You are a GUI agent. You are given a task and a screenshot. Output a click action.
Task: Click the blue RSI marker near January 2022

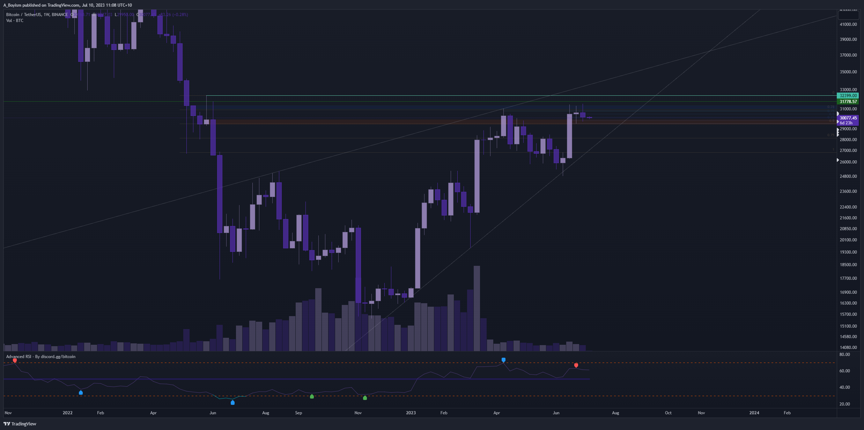(x=81, y=393)
